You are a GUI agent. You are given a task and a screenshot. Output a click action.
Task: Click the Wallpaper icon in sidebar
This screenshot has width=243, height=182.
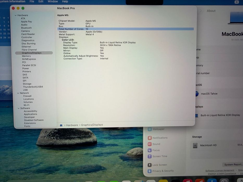(149, 129)
